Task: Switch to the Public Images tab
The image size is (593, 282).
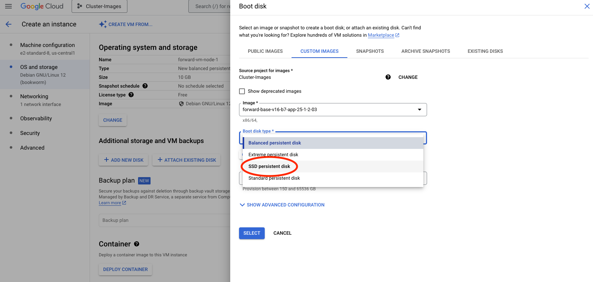Action: click(x=265, y=51)
